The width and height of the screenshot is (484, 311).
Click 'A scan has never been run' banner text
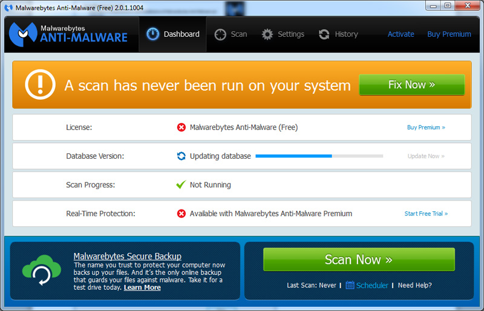tap(208, 85)
